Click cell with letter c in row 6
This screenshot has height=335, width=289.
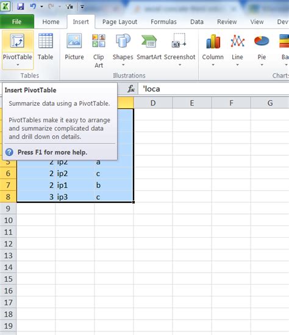point(114,173)
